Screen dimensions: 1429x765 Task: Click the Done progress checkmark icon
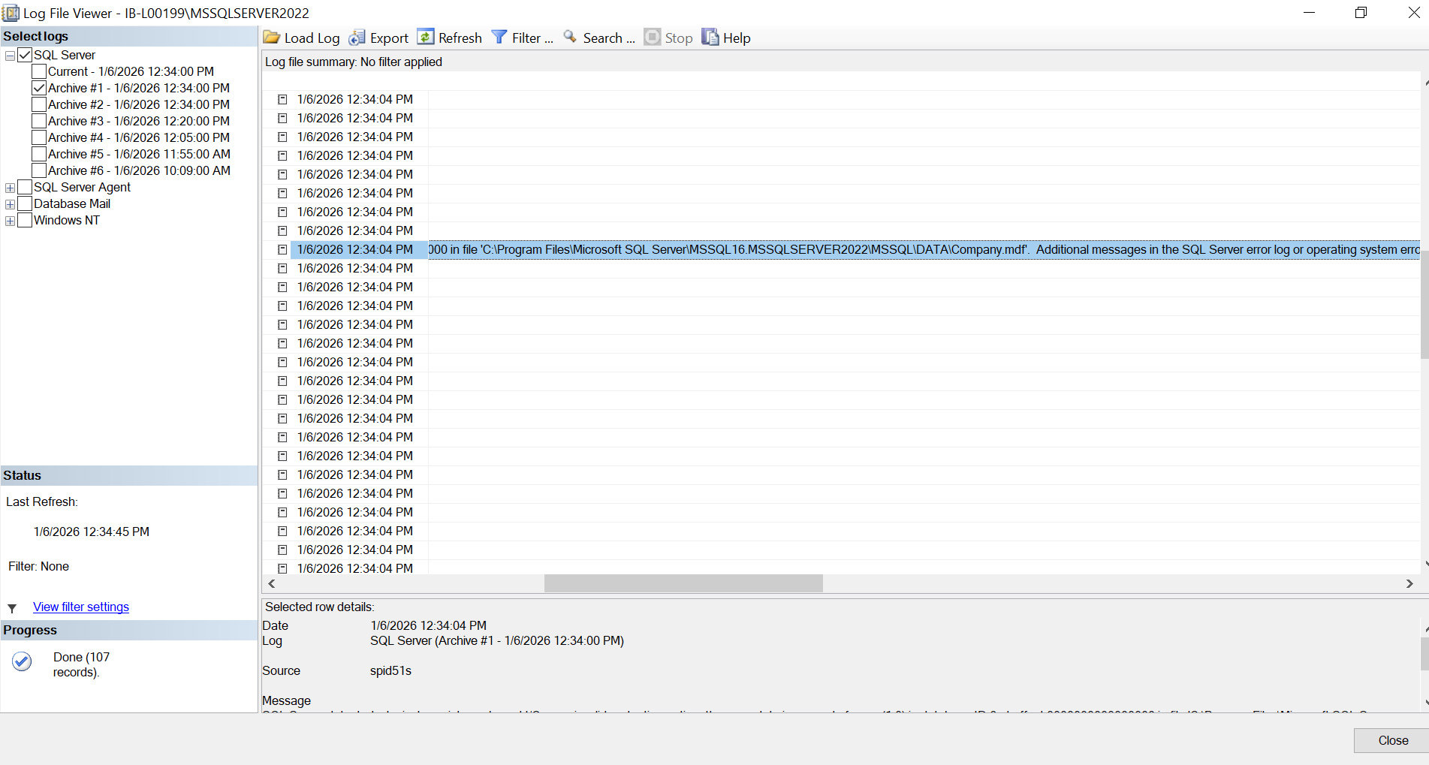22,661
